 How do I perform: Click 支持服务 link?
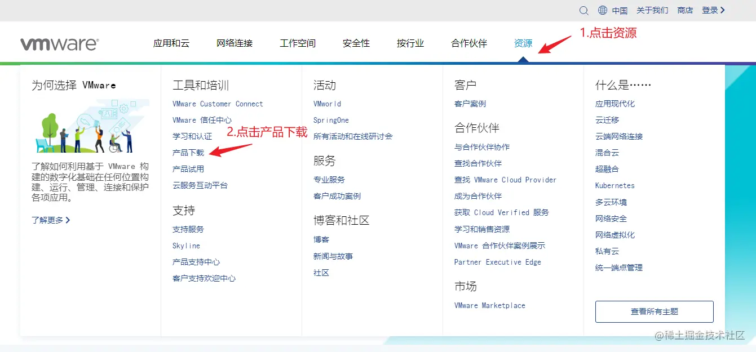tap(188, 229)
